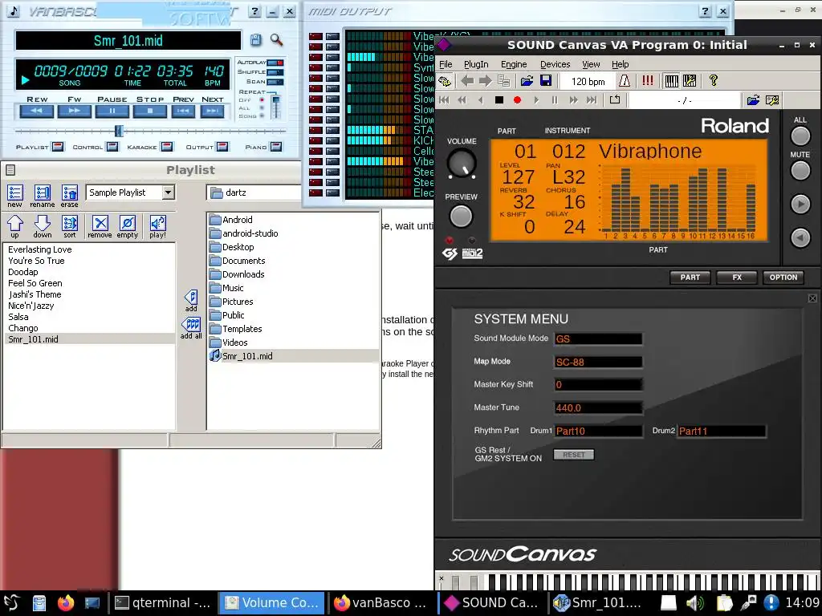Open the PART panel button
822x616 pixels.
pos(690,277)
